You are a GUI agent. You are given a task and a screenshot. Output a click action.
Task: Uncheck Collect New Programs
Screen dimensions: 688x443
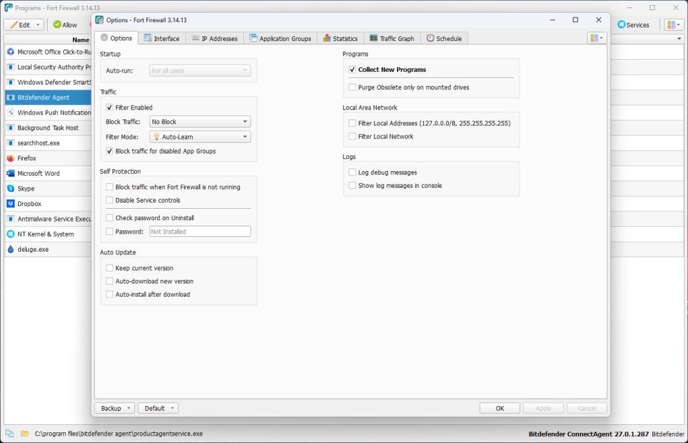352,69
